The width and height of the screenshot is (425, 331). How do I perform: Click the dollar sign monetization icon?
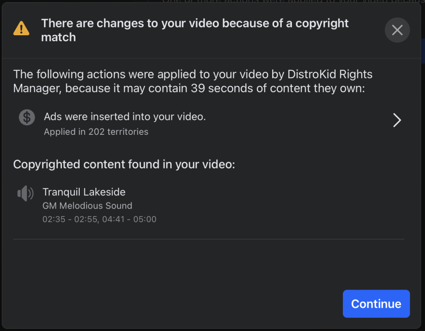point(27,117)
